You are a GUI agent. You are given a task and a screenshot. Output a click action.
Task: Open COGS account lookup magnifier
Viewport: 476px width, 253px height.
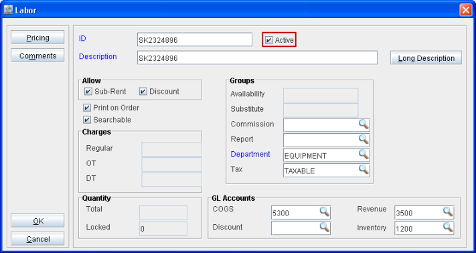point(324,212)
